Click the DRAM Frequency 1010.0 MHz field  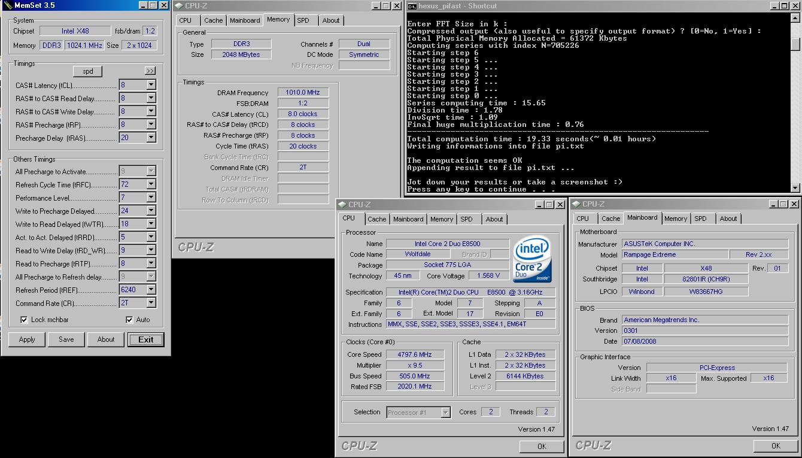(303, 92)
